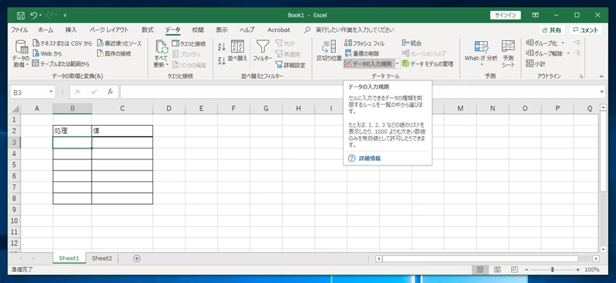
Task: Click 小計 subtotal
Action: point(535,64)
